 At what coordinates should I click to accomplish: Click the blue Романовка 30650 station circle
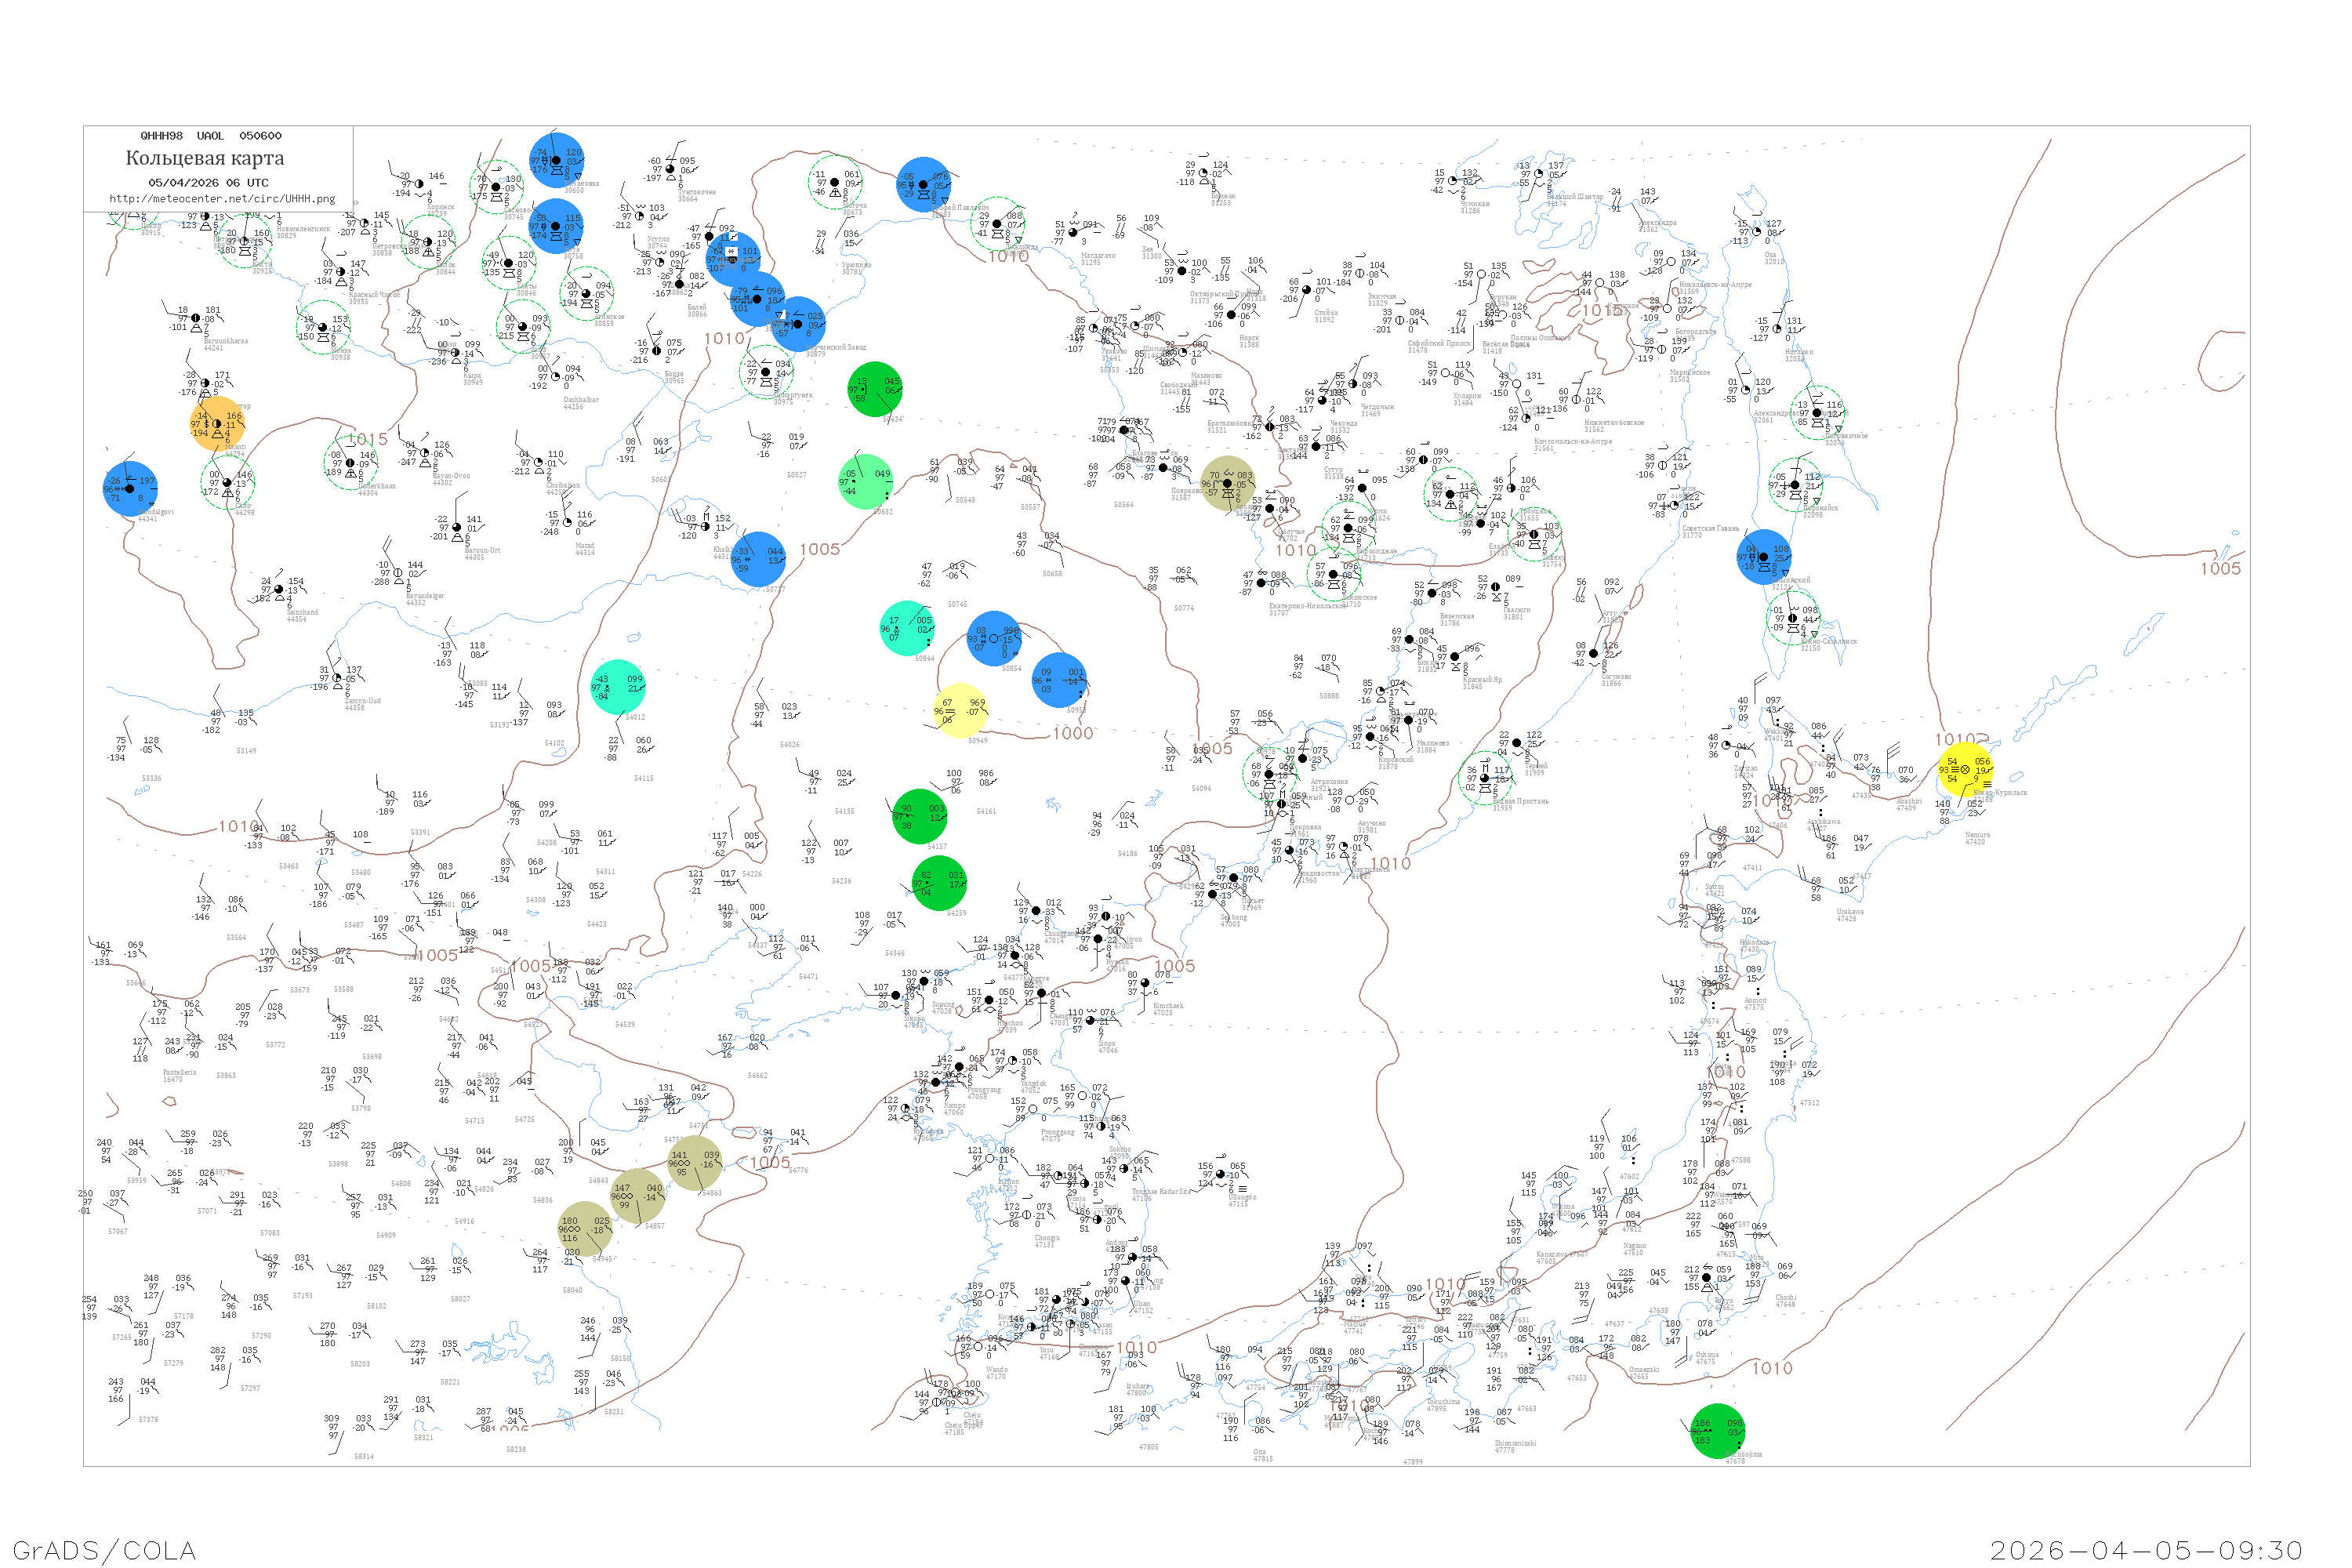(557, 160)
